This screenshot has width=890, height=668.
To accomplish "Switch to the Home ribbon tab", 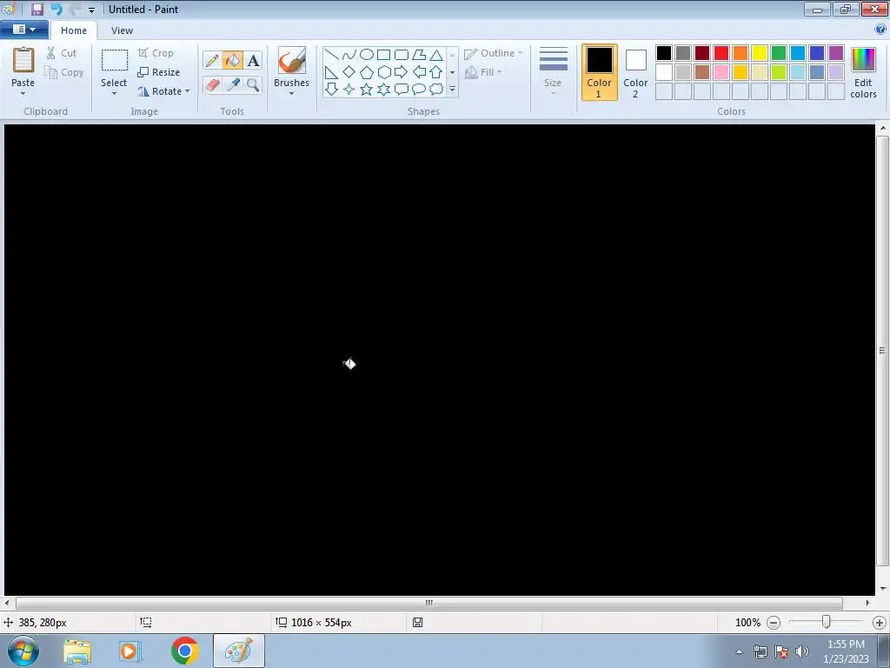I will 74,30.
